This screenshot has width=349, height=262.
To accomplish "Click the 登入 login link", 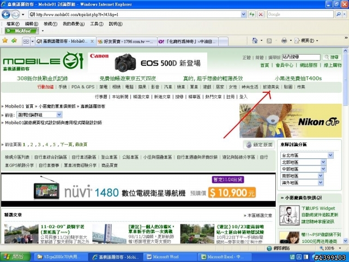I will pos(243,97).
